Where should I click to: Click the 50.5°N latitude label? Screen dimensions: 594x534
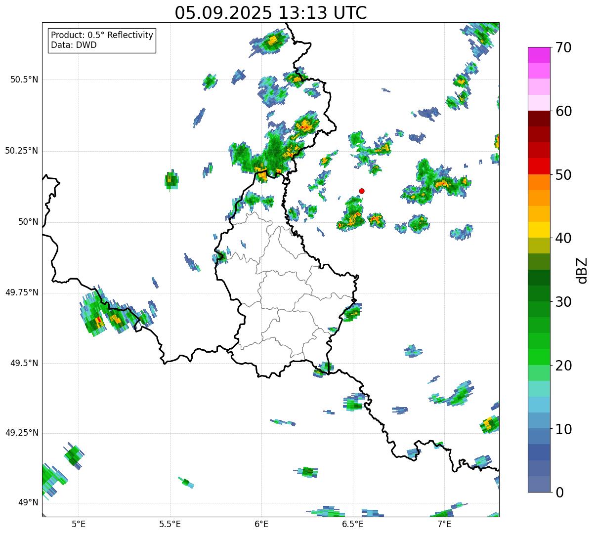(24, 80)
